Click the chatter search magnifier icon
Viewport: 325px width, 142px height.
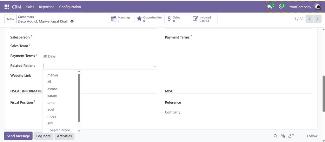[x=275, y=136]
